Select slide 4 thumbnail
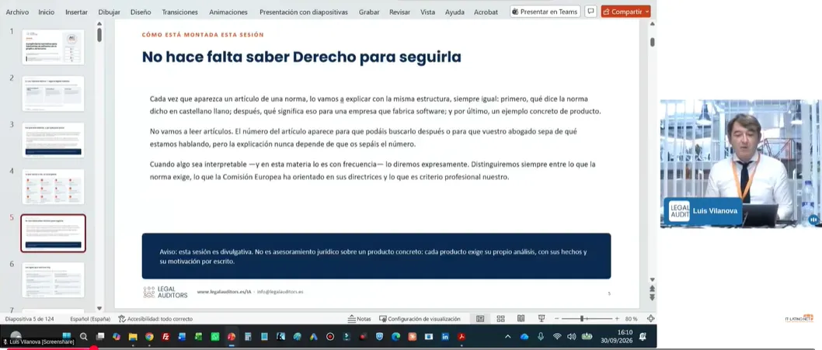Screen dimensions: 822x350 [x=53, y=186]
